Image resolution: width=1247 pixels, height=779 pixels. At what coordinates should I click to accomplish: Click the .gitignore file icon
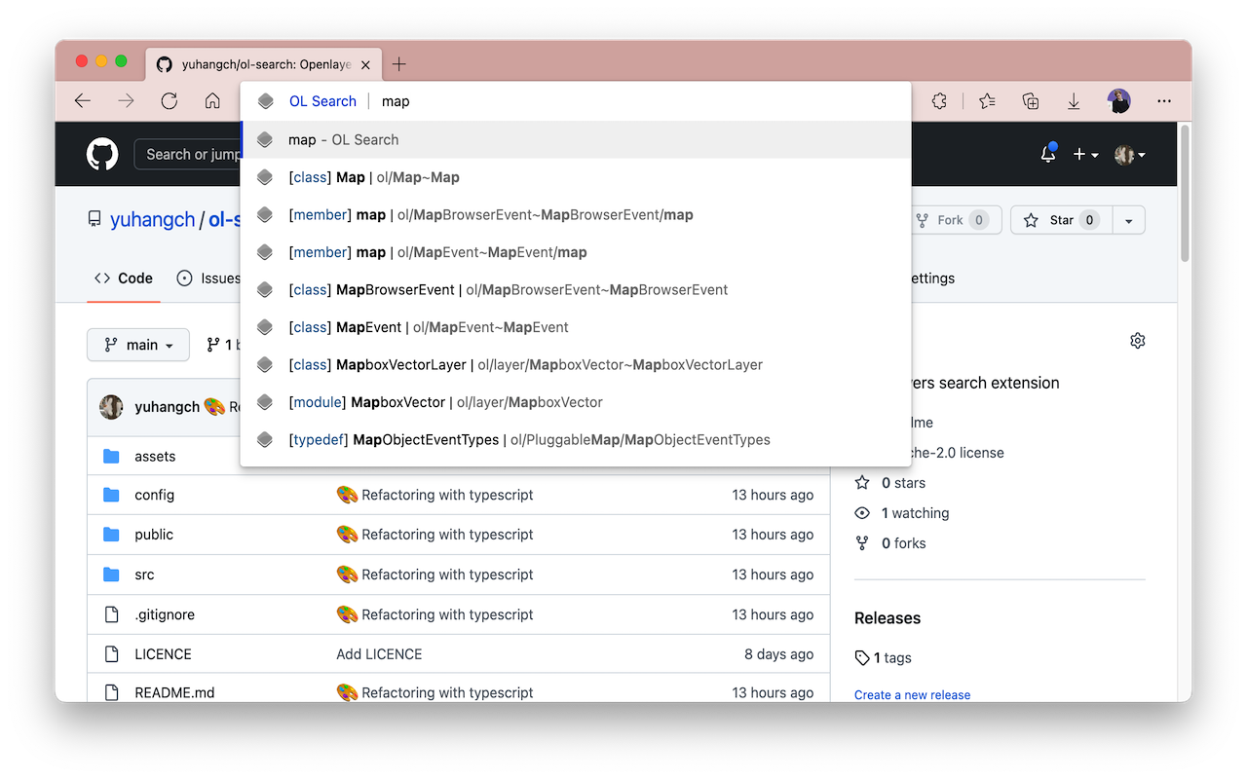111,614
